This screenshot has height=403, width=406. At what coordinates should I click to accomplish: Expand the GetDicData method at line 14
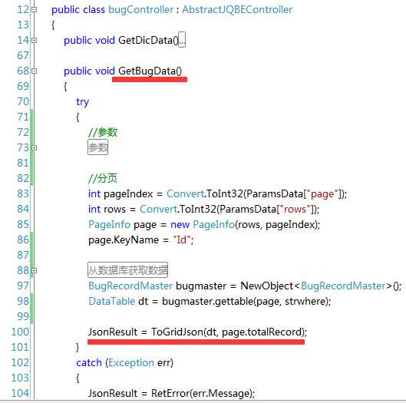click(x=34, y=41)
